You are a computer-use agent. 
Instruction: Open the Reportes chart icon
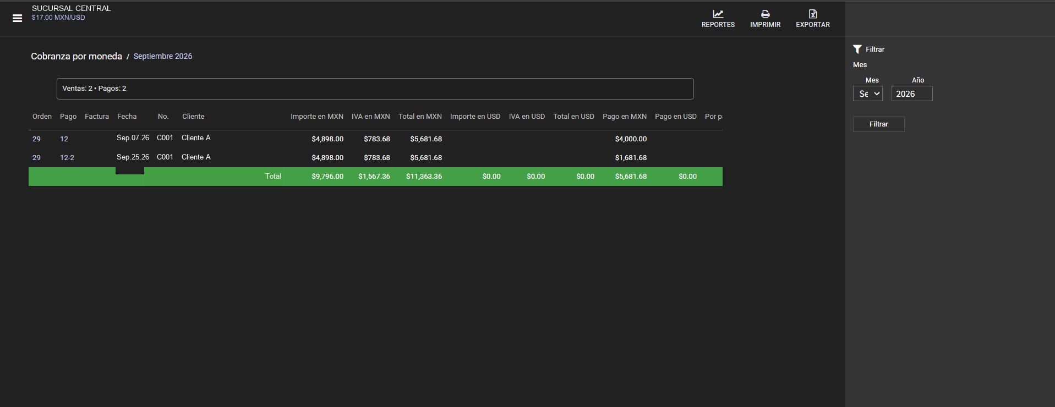[718, 14]
